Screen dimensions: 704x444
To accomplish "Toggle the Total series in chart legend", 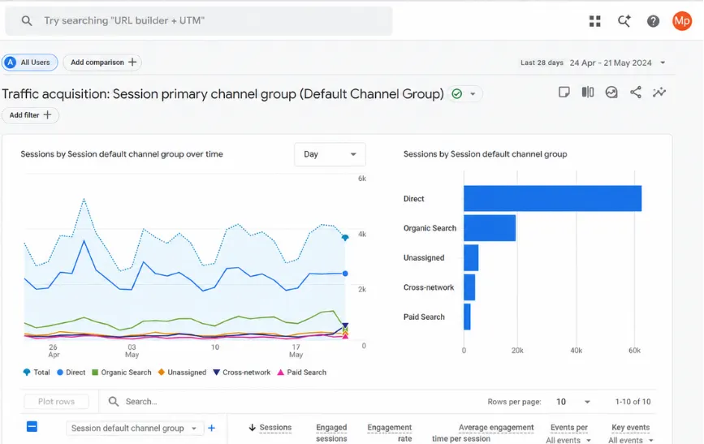I will point(37,373).
